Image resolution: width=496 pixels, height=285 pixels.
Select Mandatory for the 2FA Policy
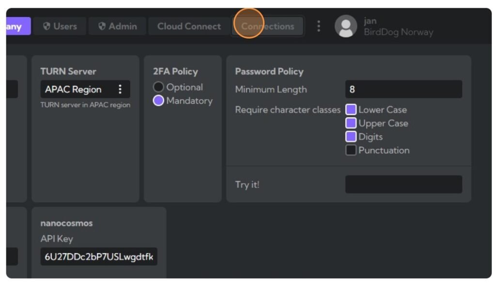click(158, 101)
